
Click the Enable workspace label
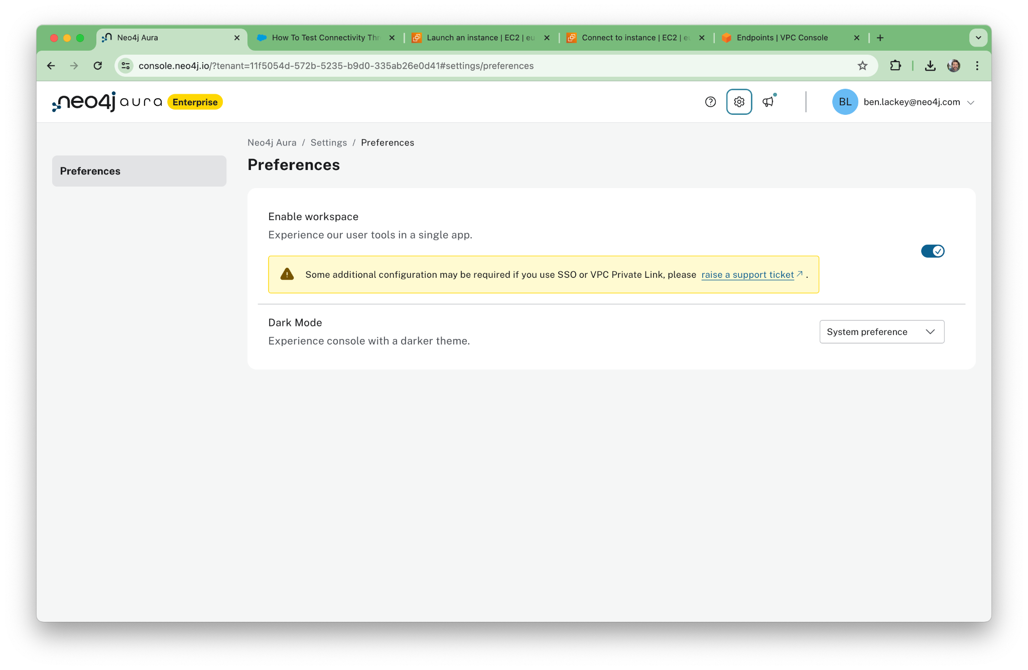click(x=313, y=217)
